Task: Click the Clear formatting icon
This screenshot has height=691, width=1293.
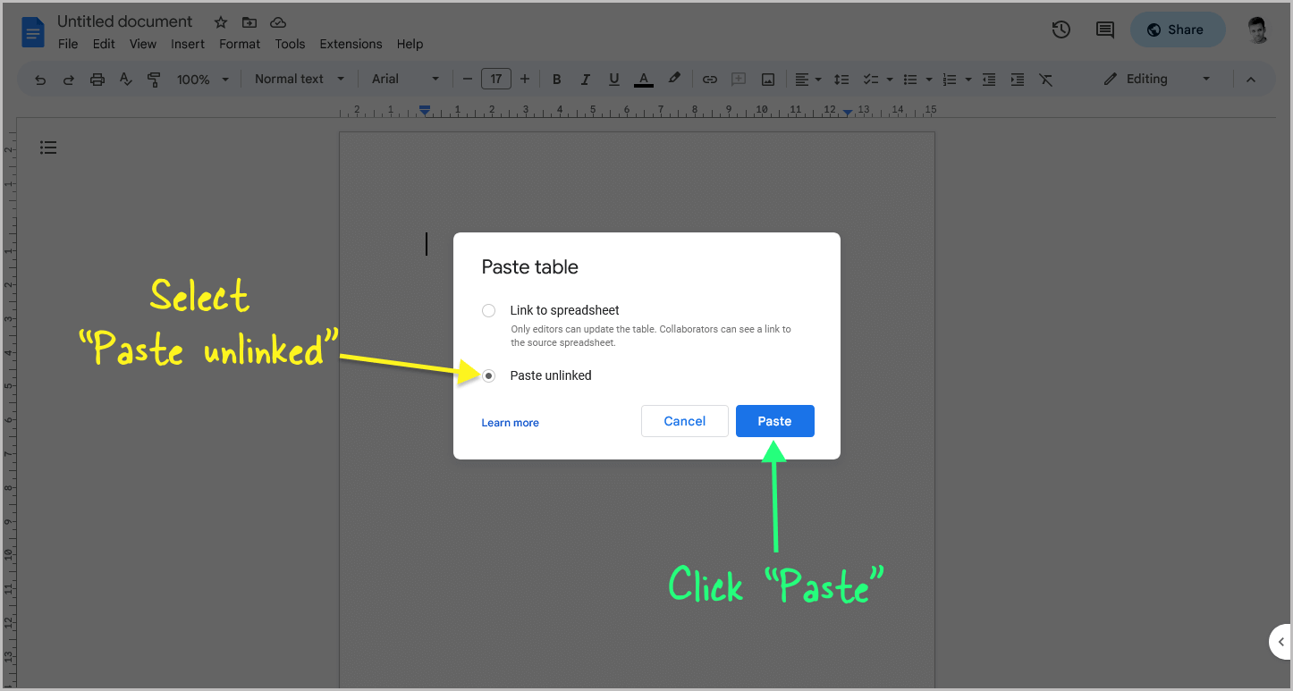Action: [x=1046, y=80]
